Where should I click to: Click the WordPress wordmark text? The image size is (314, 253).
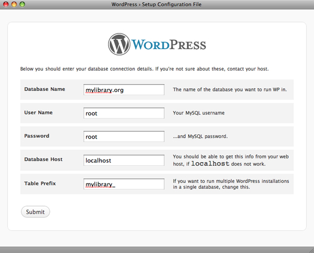click(x=168, y=44)
